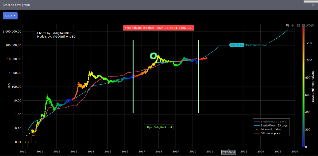Click the green vertical halving line near 2016
The height and width of the screenshot is (156, 318).
(133, 76)
